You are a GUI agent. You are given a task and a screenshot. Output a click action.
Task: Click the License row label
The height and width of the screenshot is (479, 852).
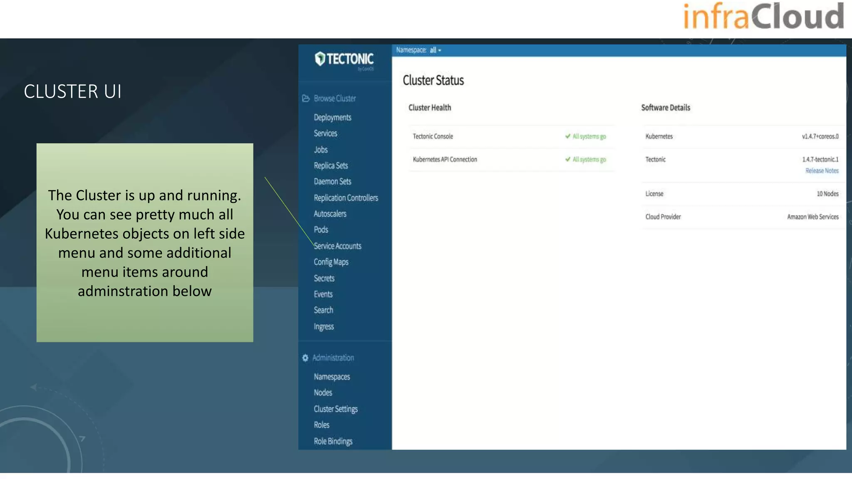click(x=654, y=194)
